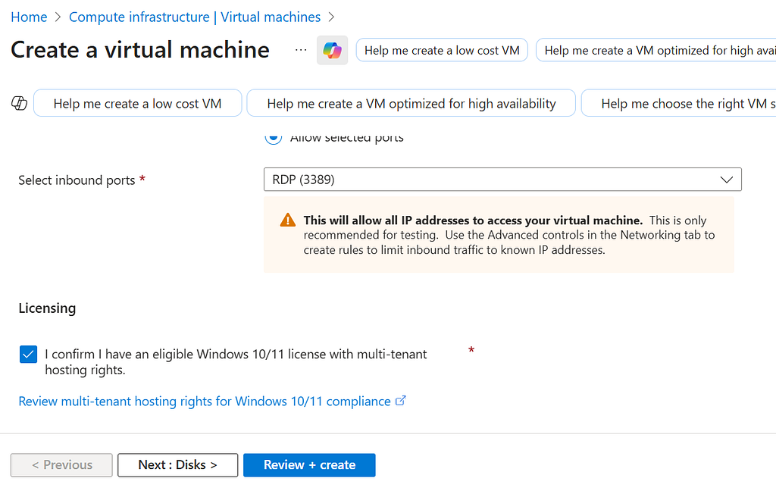Open Compute infrastructure | Virtual machines breadcrumb
The height and width of the screenshot is (500, 776).
[195, 17]
